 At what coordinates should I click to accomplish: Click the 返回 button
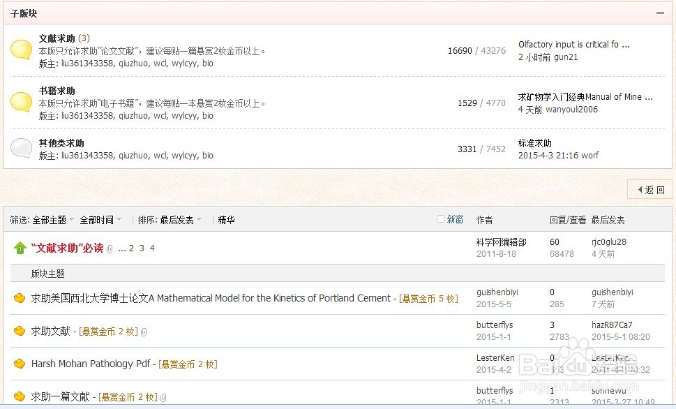pyautogui.click(x=649, y=189)
